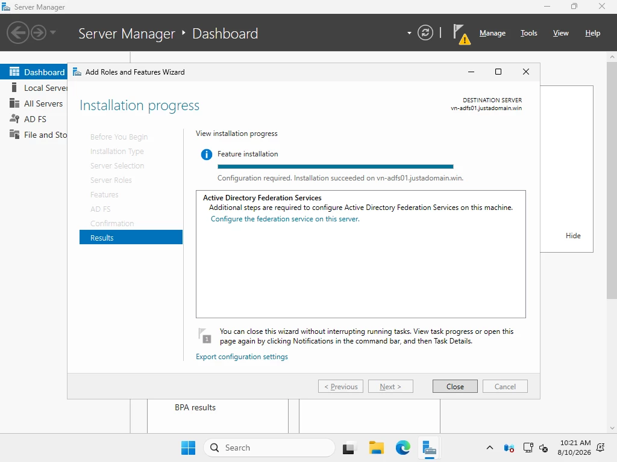
Task: Click the Feature installation info icon
Action: point(206,155)
